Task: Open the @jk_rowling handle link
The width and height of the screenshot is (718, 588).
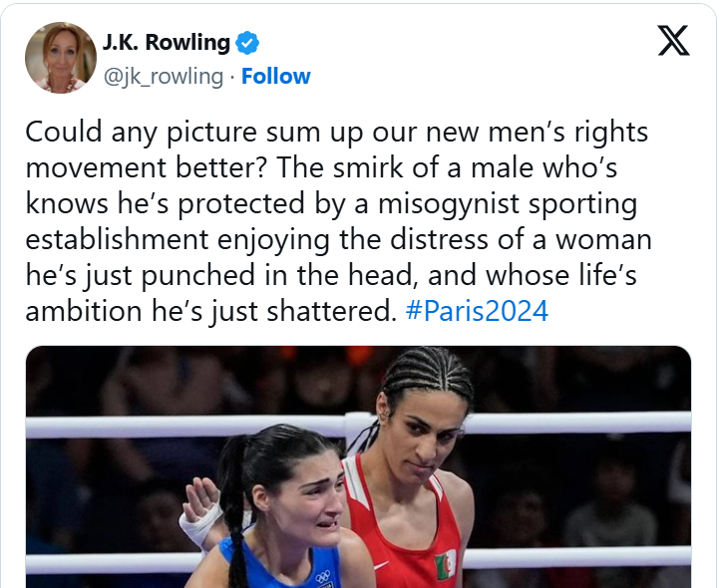Action: tap(164, 77)
